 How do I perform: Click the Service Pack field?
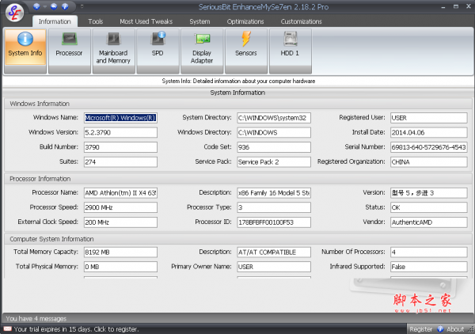point(274,161)
